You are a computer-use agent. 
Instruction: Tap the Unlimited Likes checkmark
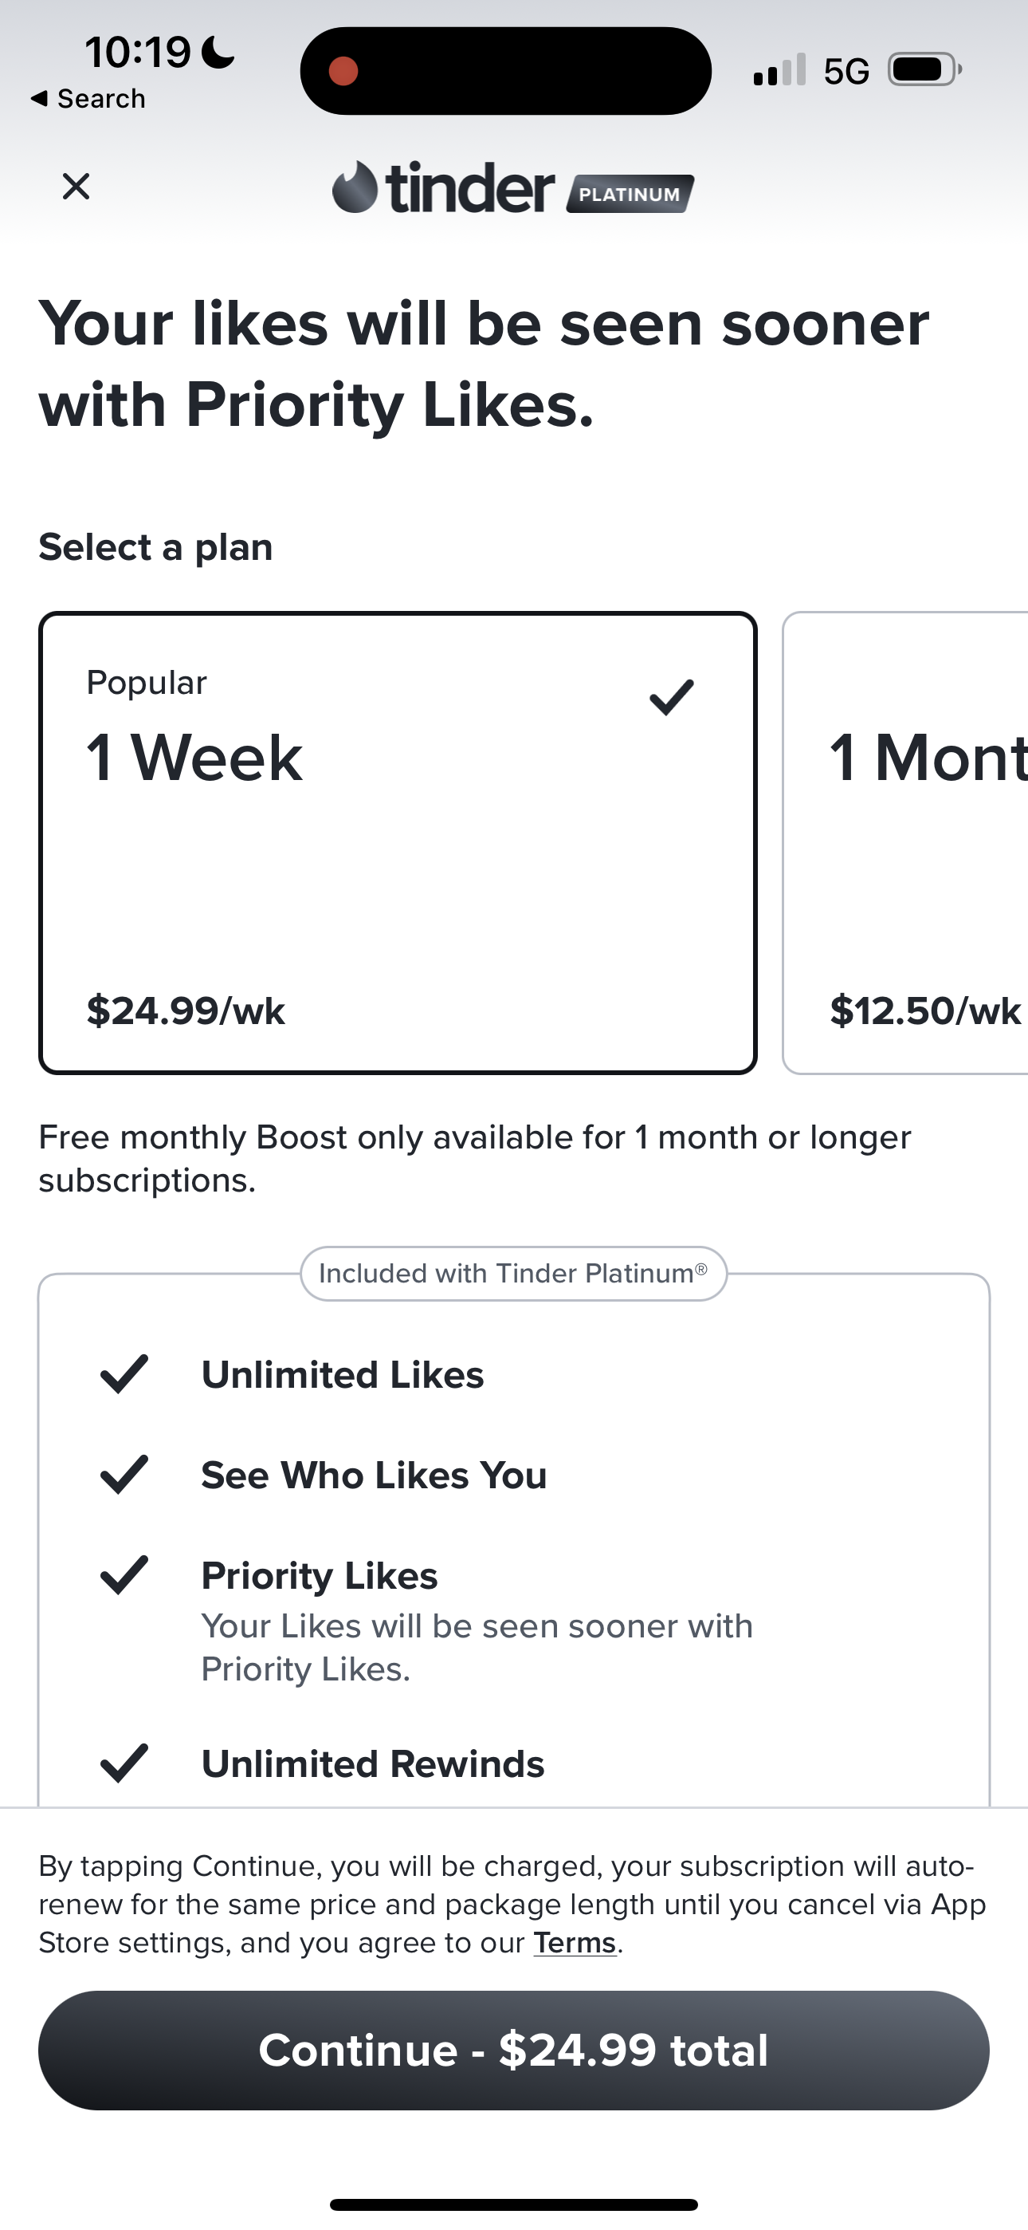coord(124,1374)
